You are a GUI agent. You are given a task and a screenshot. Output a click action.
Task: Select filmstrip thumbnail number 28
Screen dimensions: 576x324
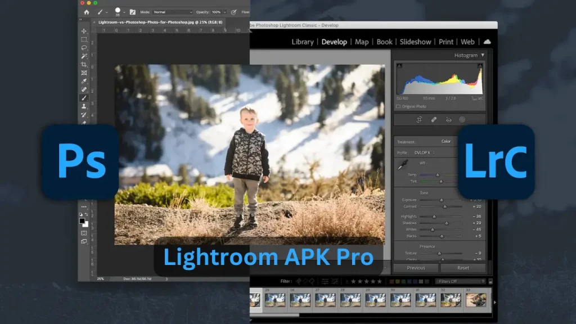(x=350, y=300)
